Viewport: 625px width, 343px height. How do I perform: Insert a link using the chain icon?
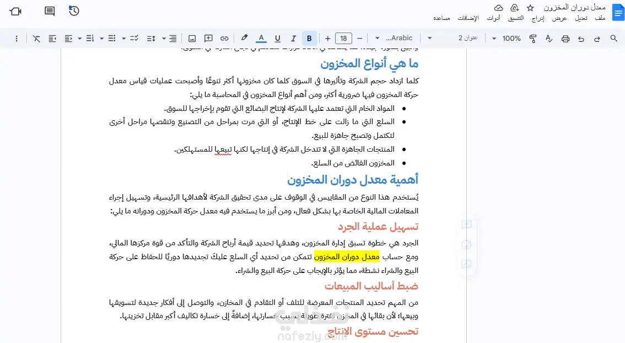[224, 38]
